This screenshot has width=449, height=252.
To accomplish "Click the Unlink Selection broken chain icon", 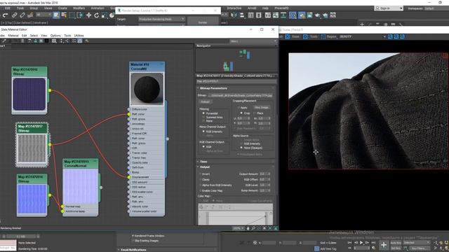I will tap(22, 15).
